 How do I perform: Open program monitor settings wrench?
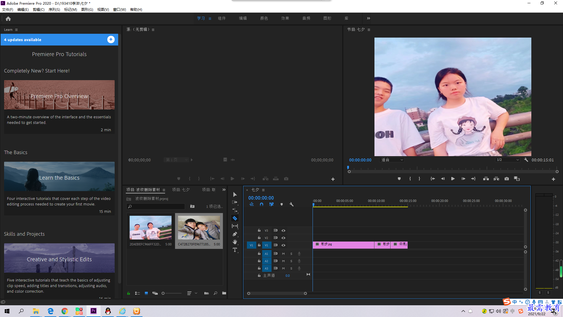pyautogui.click(x=526, y=160)
